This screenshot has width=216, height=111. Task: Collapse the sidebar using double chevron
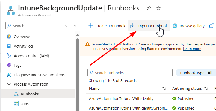click(75, 26)
